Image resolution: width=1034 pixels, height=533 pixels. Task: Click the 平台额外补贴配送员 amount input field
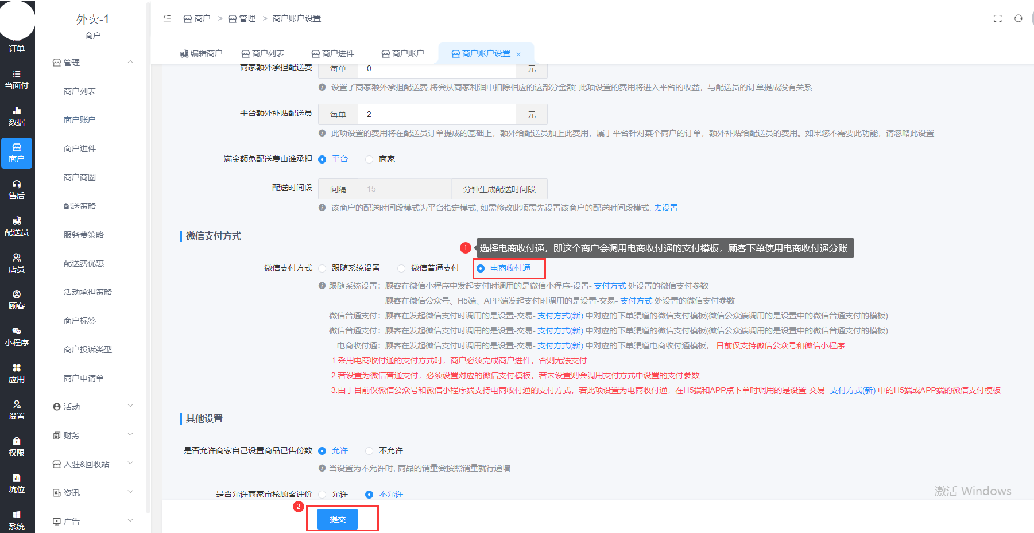[x=436, y=115]
